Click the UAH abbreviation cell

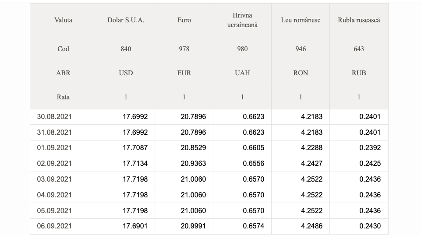coord(242,73)
